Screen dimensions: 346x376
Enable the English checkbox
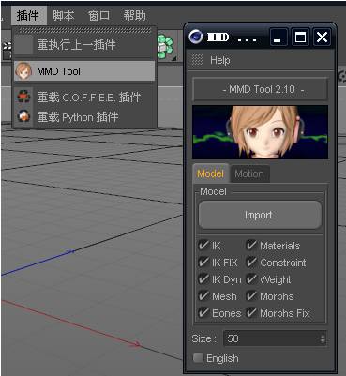point(198,358)
